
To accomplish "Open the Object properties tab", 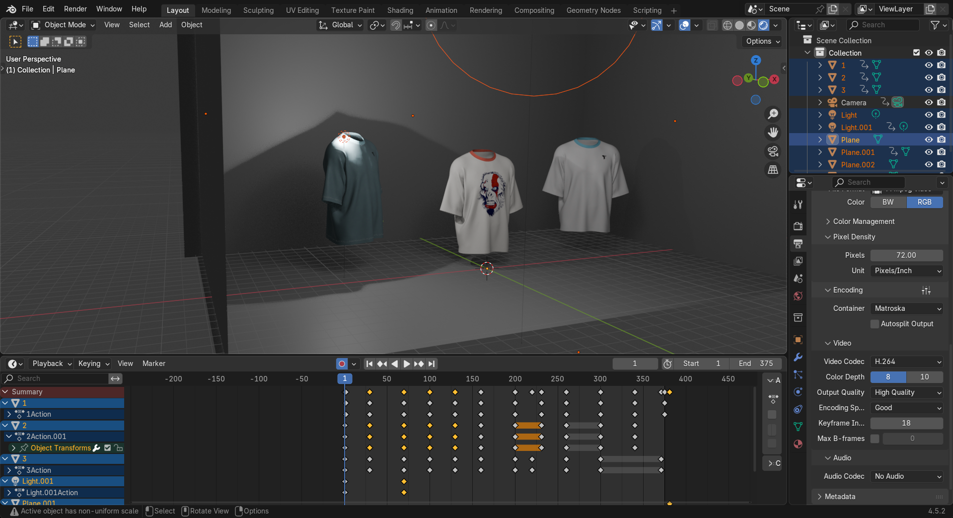I will [798, 340].
